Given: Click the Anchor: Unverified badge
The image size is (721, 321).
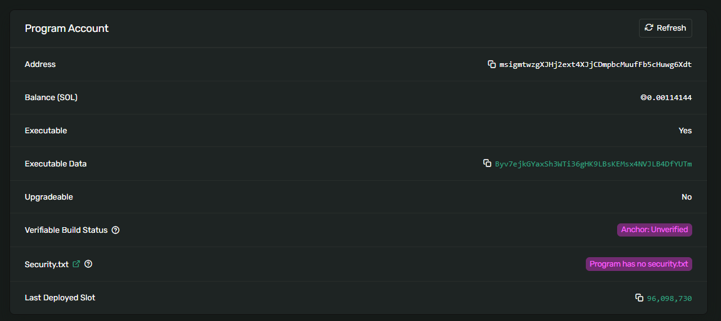Looking at the screenshot, I should point(654,230).
